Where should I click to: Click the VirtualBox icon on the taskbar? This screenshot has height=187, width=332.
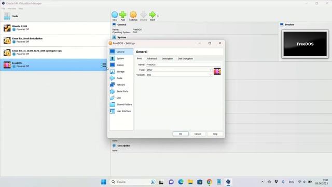[x=228, y=182]
